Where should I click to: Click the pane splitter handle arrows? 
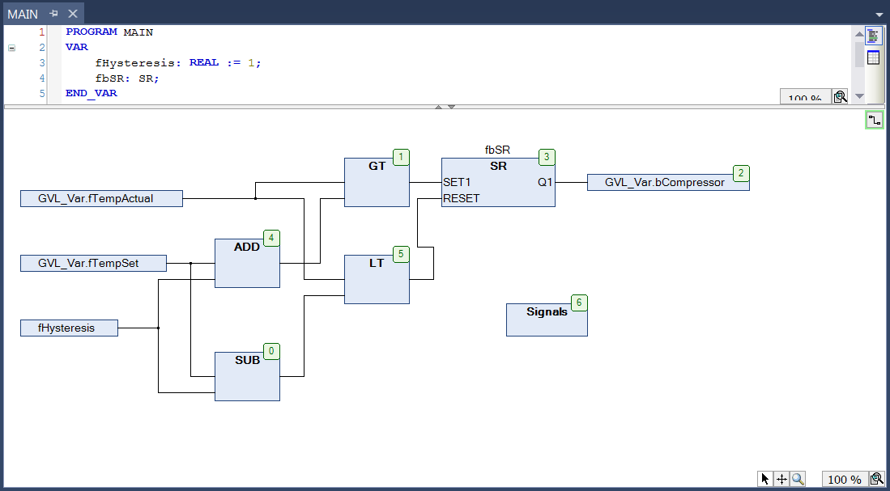pyautogui.click(x=445, y=107)
